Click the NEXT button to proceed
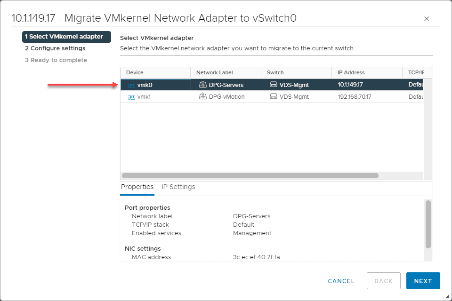 [x=423, y=281]
